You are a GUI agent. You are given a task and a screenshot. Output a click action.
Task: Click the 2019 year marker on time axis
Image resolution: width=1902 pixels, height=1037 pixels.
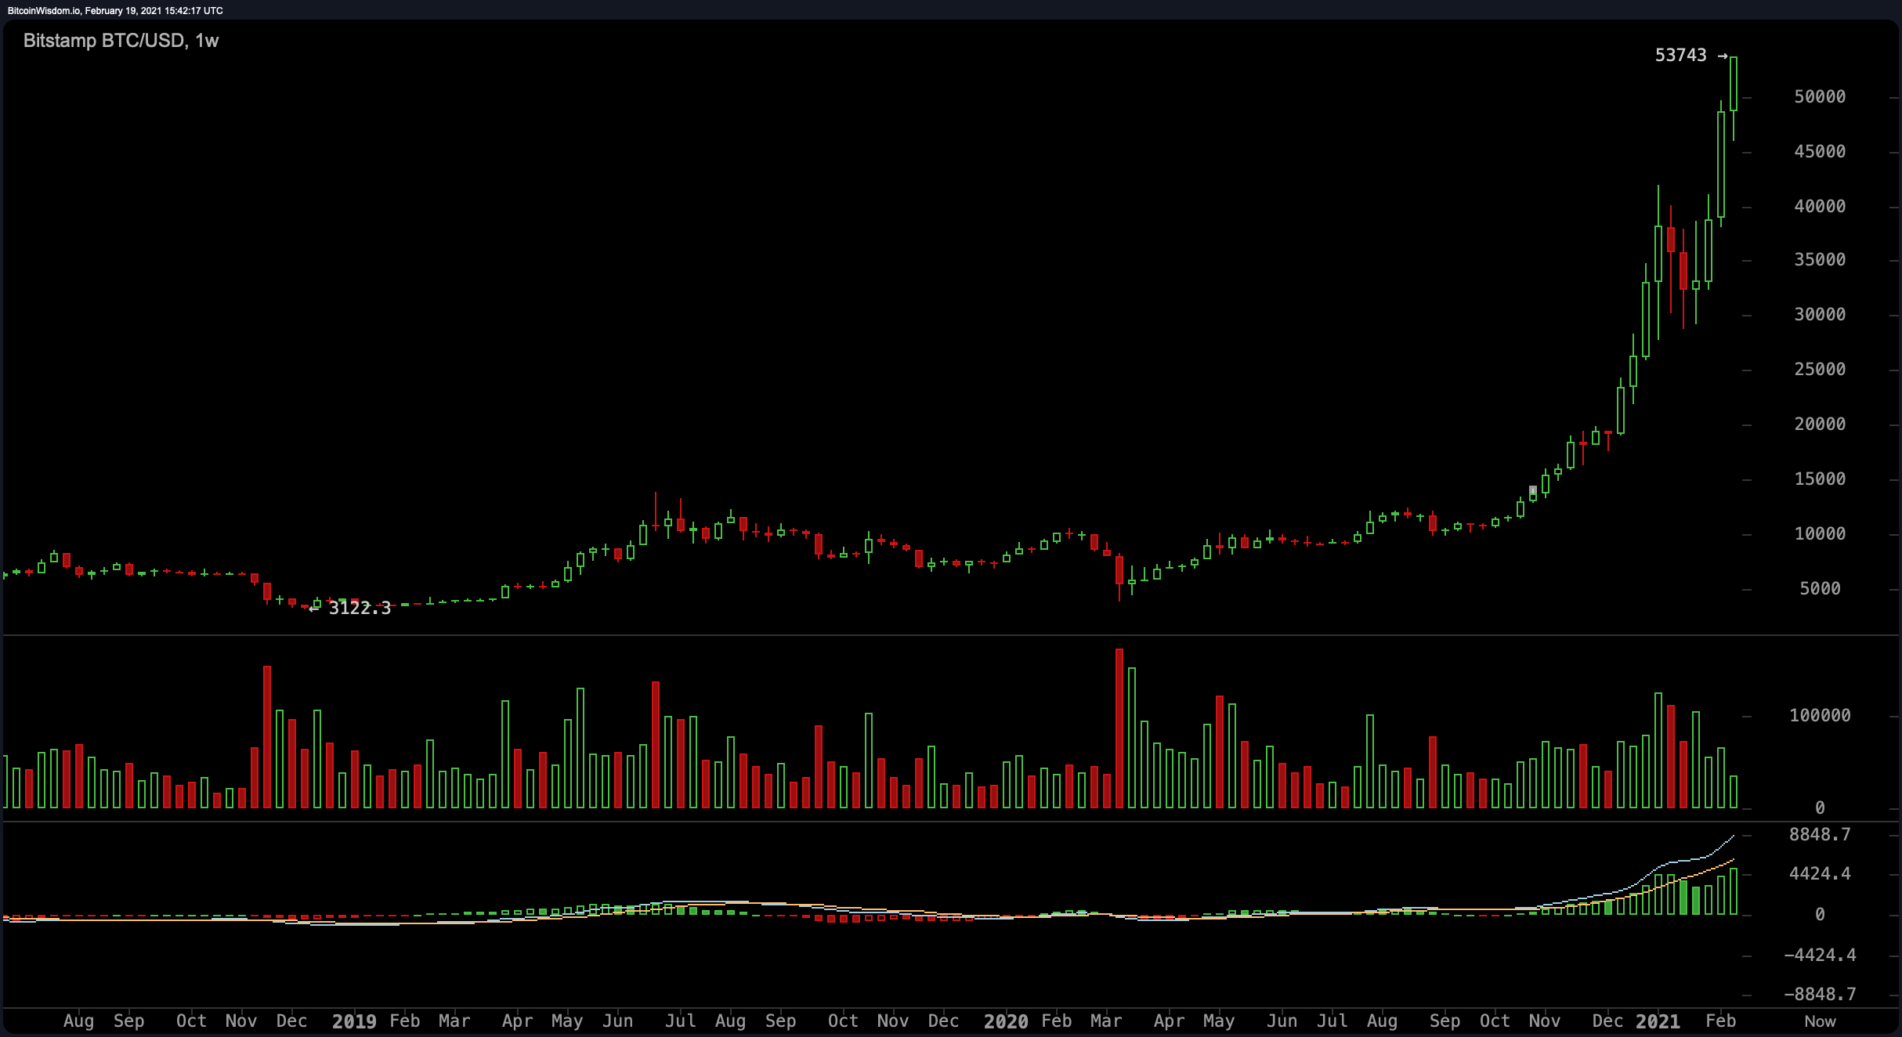point(354,1021)
